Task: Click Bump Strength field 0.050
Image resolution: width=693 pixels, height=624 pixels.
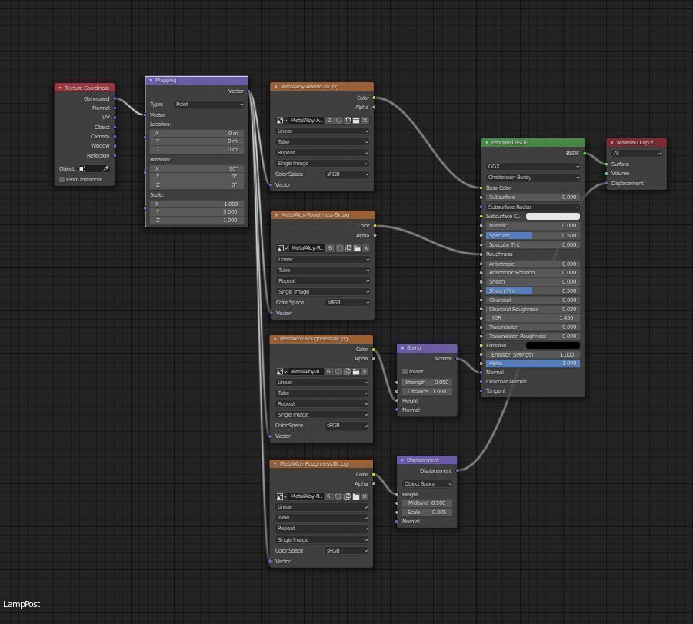Action: 428,383
